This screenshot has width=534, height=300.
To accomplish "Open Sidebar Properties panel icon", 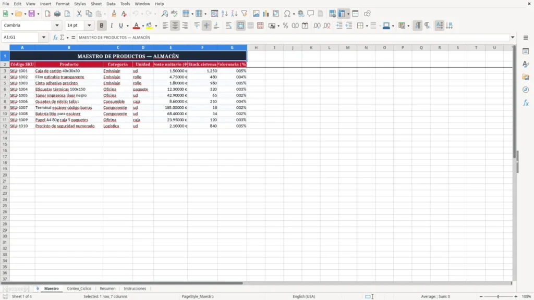I will (x=526, y=52).
